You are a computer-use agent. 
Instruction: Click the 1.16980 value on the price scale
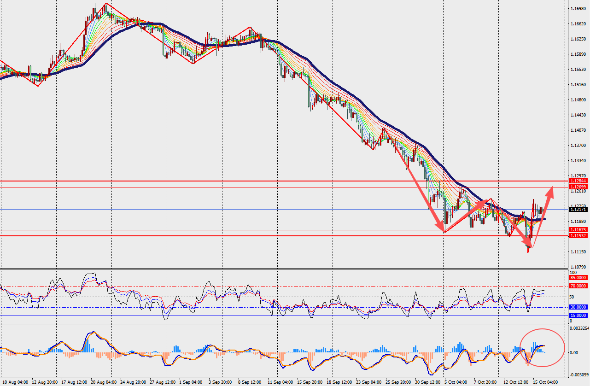[x=578, y=9]
